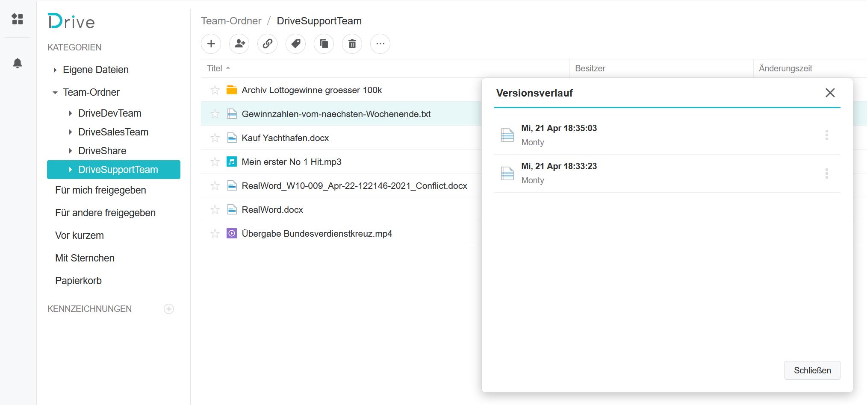Viewport: 867px width, 405px height.
Task: Create a new item with the plus icon
Action: click(x=211, y=44)
